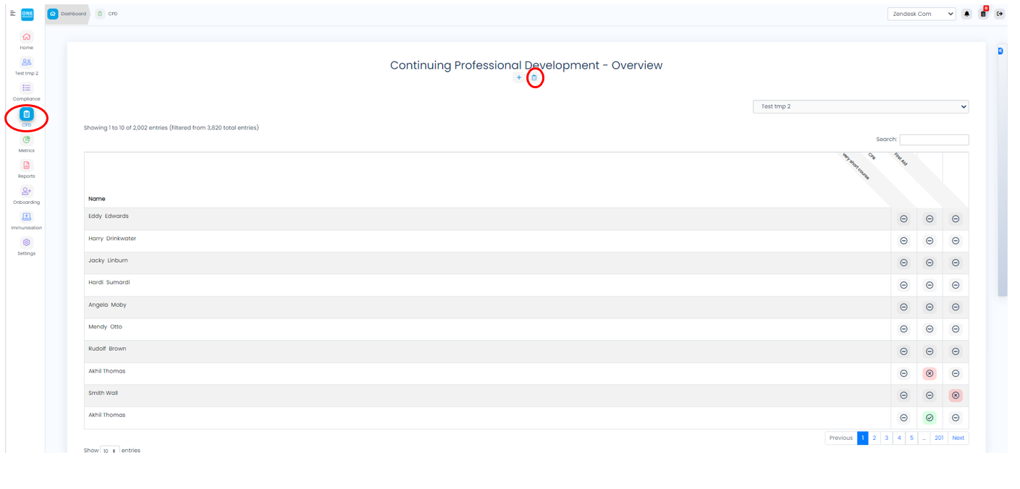Go to Dashboard breadcrumb
The width and height of the screenshot is (1020, 489).
pyautogui.click(x=67, y=14)
